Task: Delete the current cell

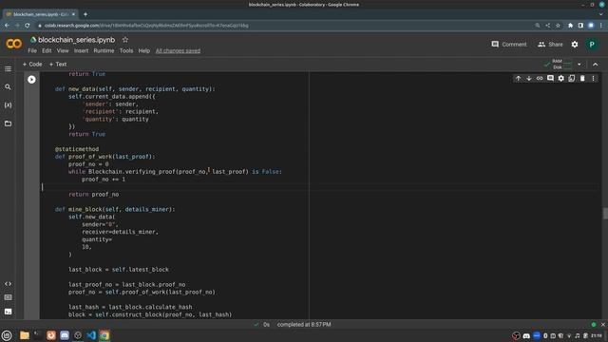Action: (582, 78)
